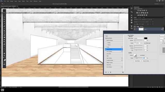Image resolution: width=165 pixels, height=92 pixels.
Task: Open the layer Kind filter dropdown
Action: 137,19
